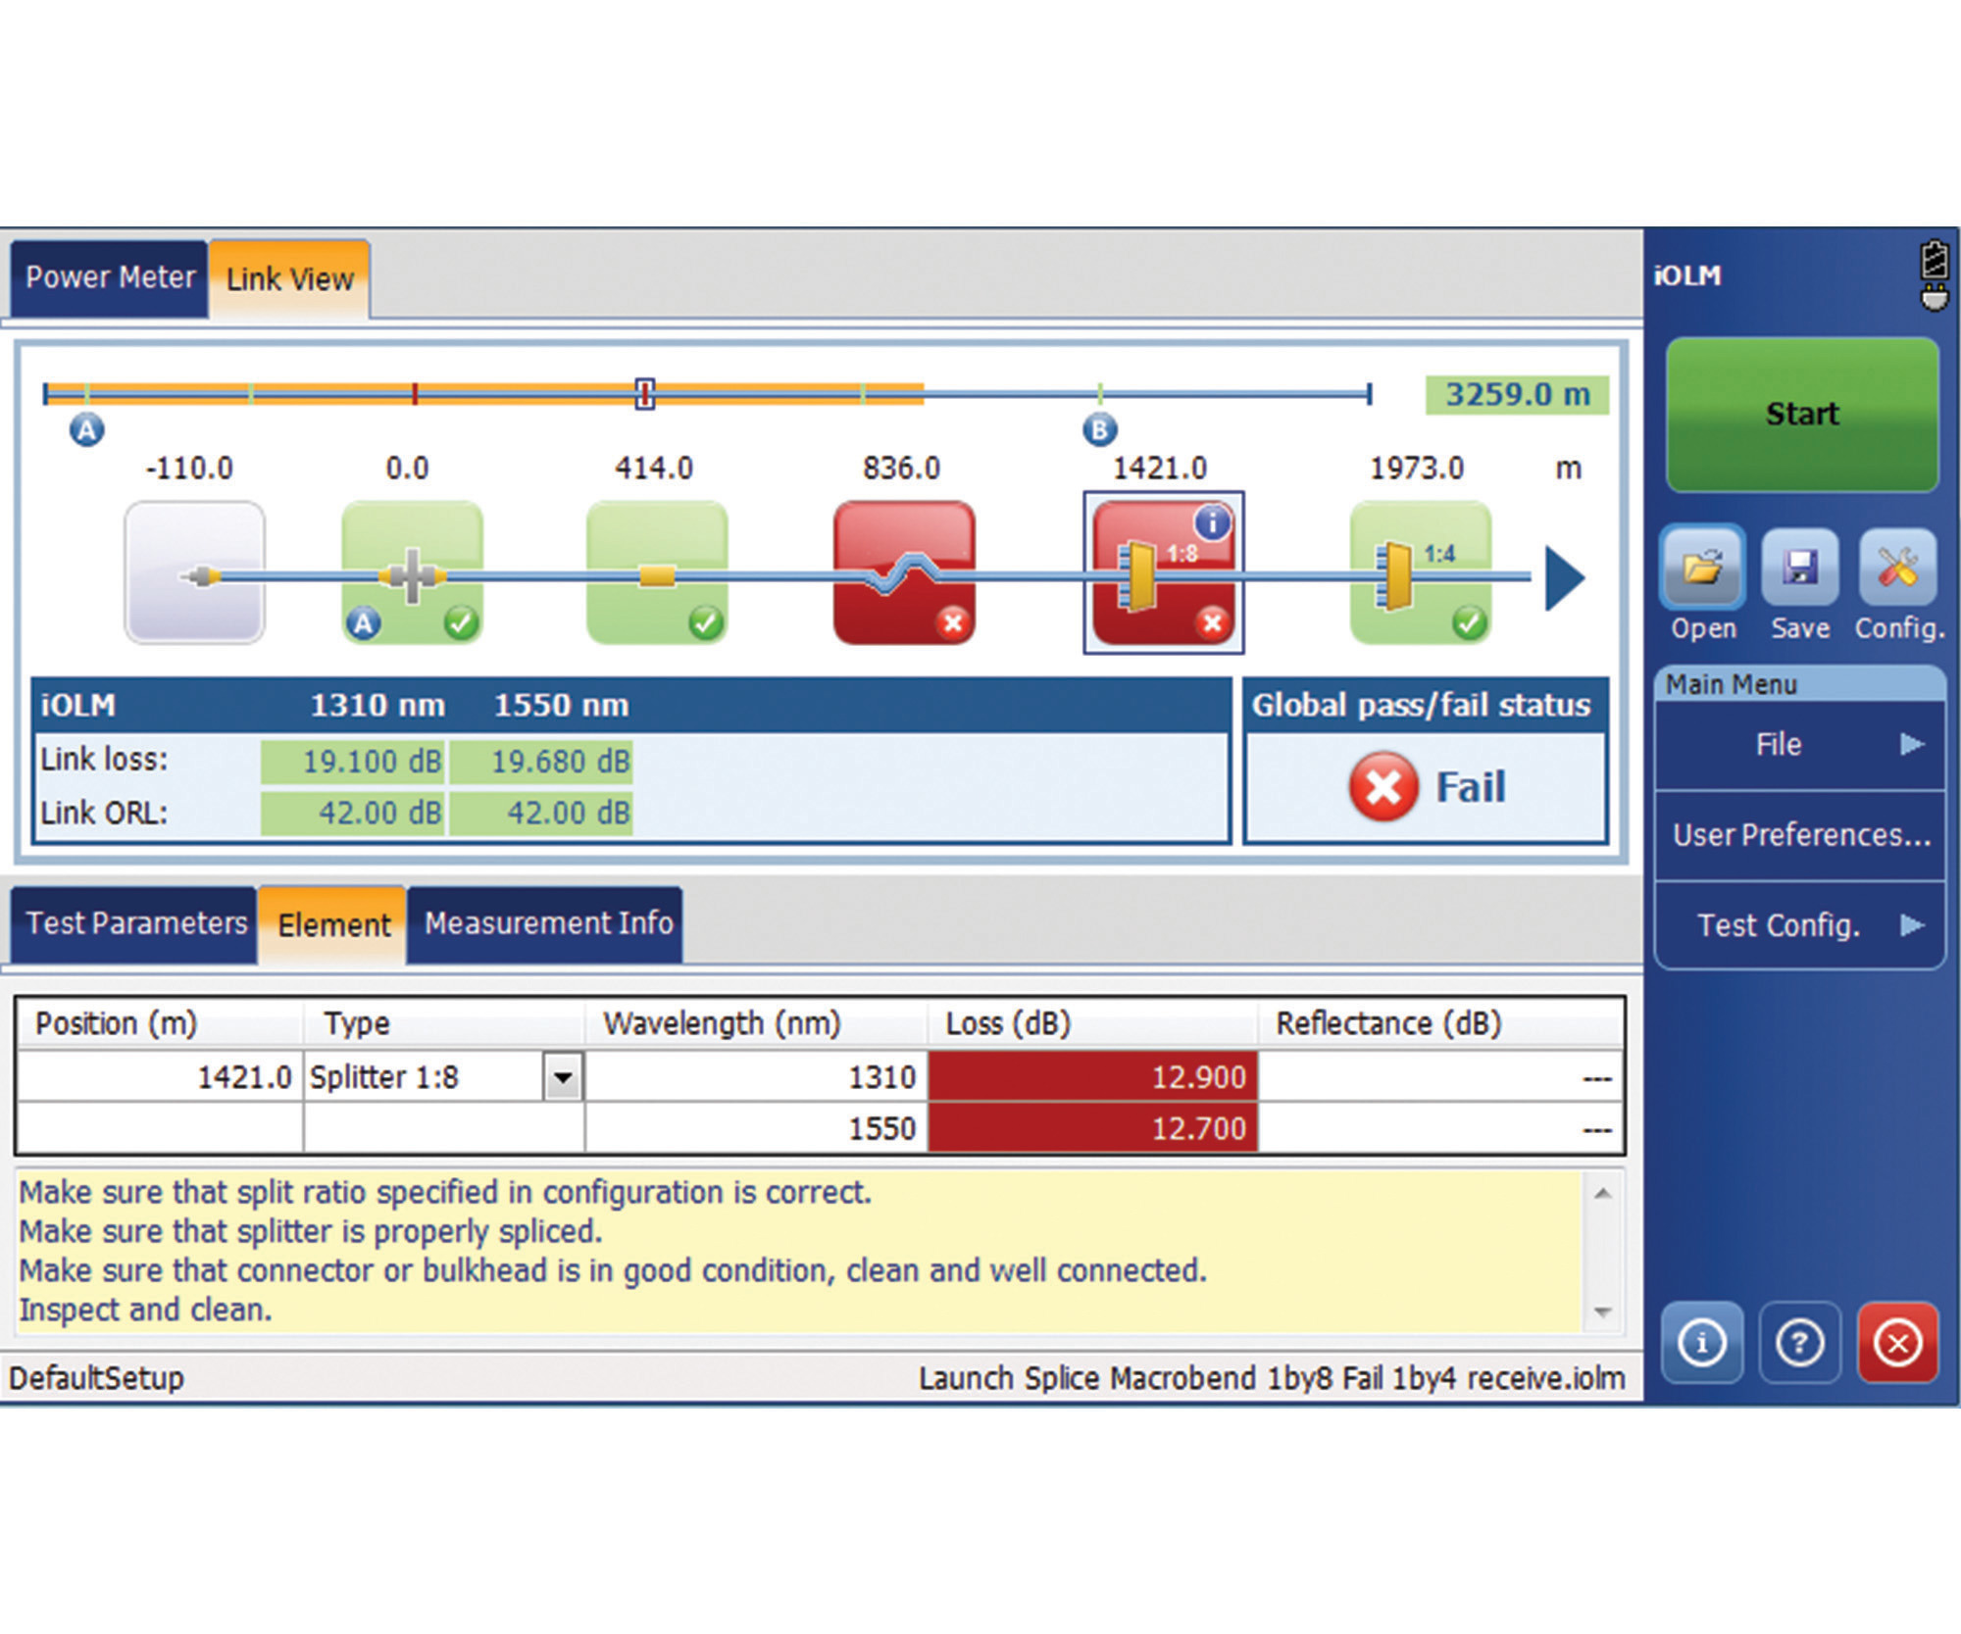Open a file with the Open folder icon

(1702, 568)
